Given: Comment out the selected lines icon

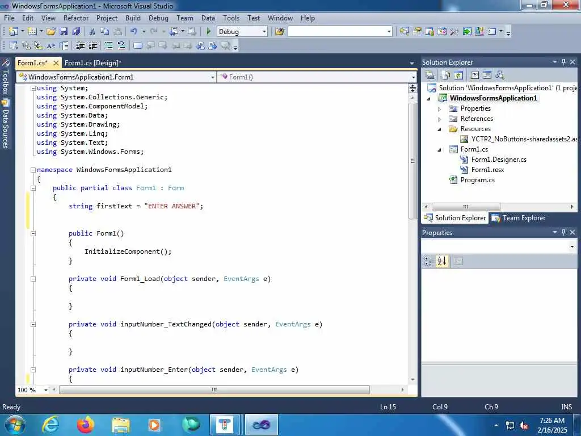Looking at the screenshot, I should pyautogui.click(x=108, y=45).
